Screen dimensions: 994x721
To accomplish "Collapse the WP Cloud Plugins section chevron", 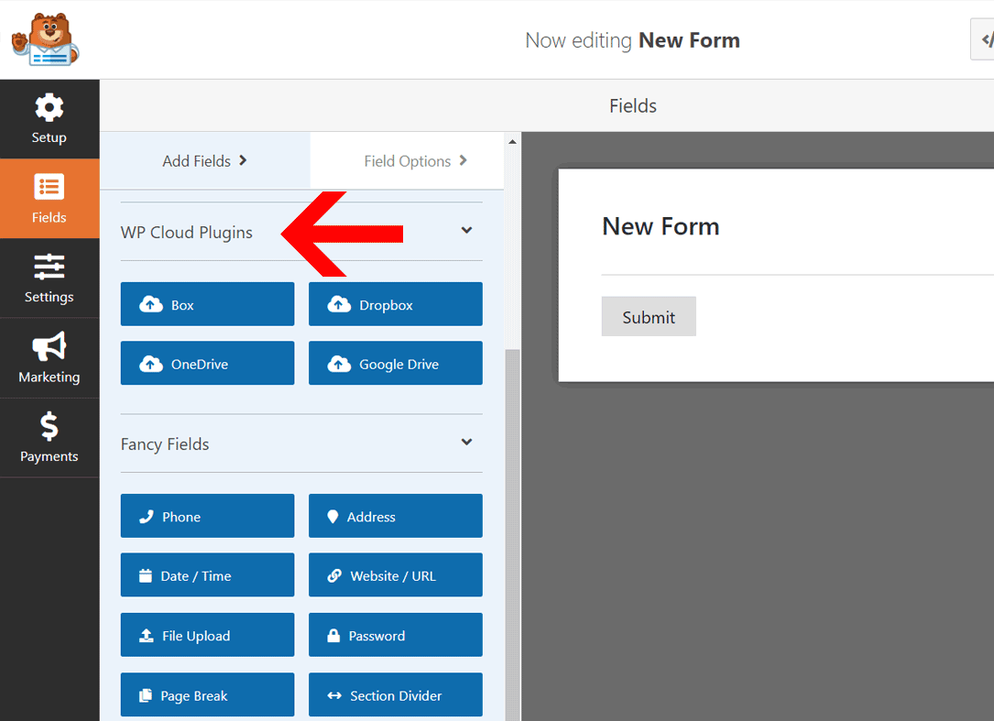I will [466, 230].
